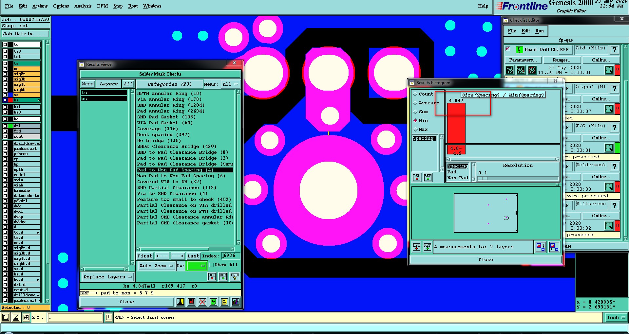Open File menu in main menu bar
The width and height of the screenshot is (629, 334).
(x=9, y=6)
